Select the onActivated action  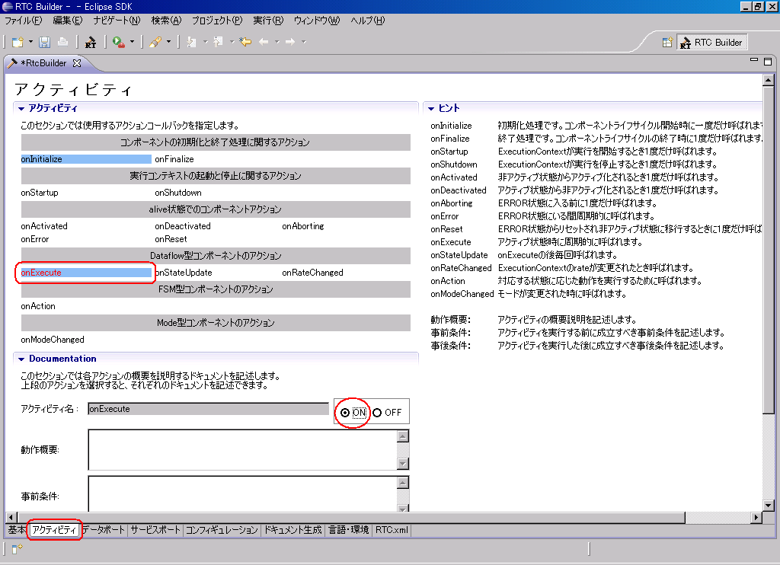click(43, 226)
